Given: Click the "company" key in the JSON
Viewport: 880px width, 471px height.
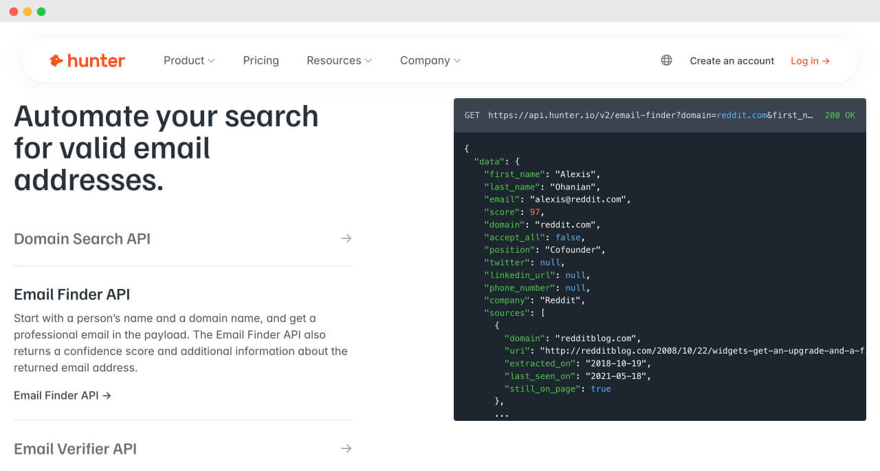Looking at the screenshot, I should (507, 300).
